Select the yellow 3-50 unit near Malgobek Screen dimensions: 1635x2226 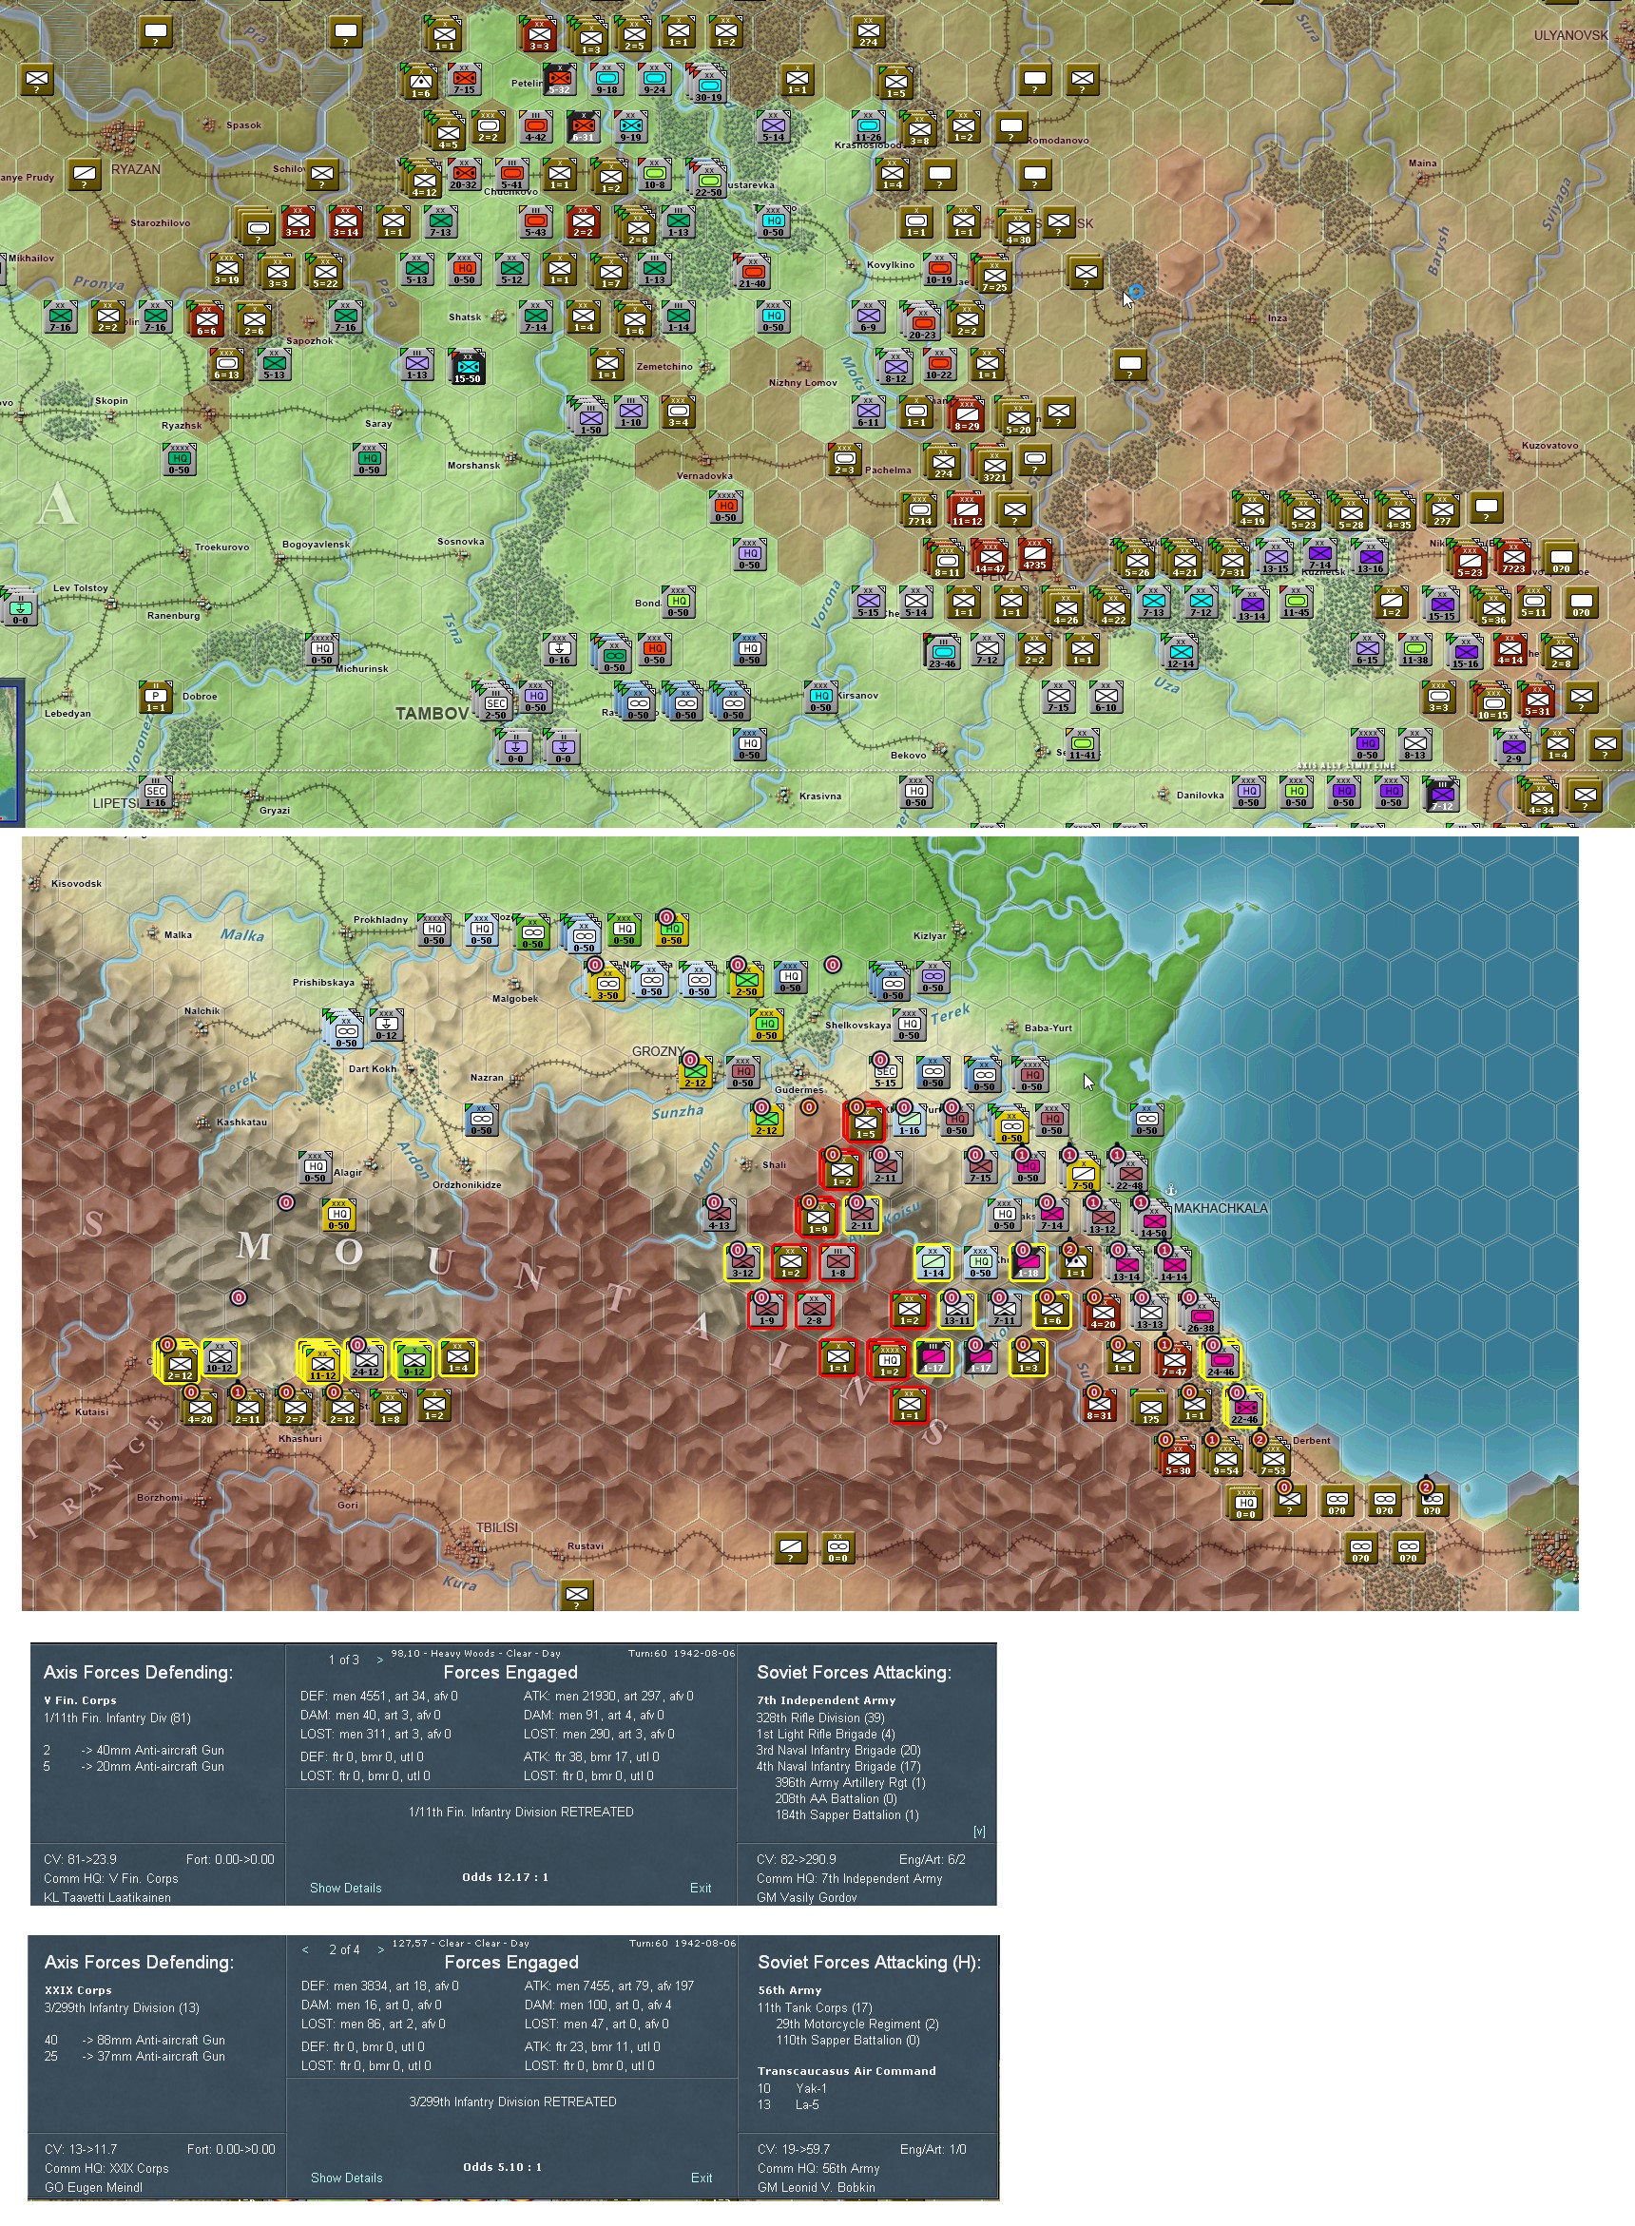click(607, 984)
